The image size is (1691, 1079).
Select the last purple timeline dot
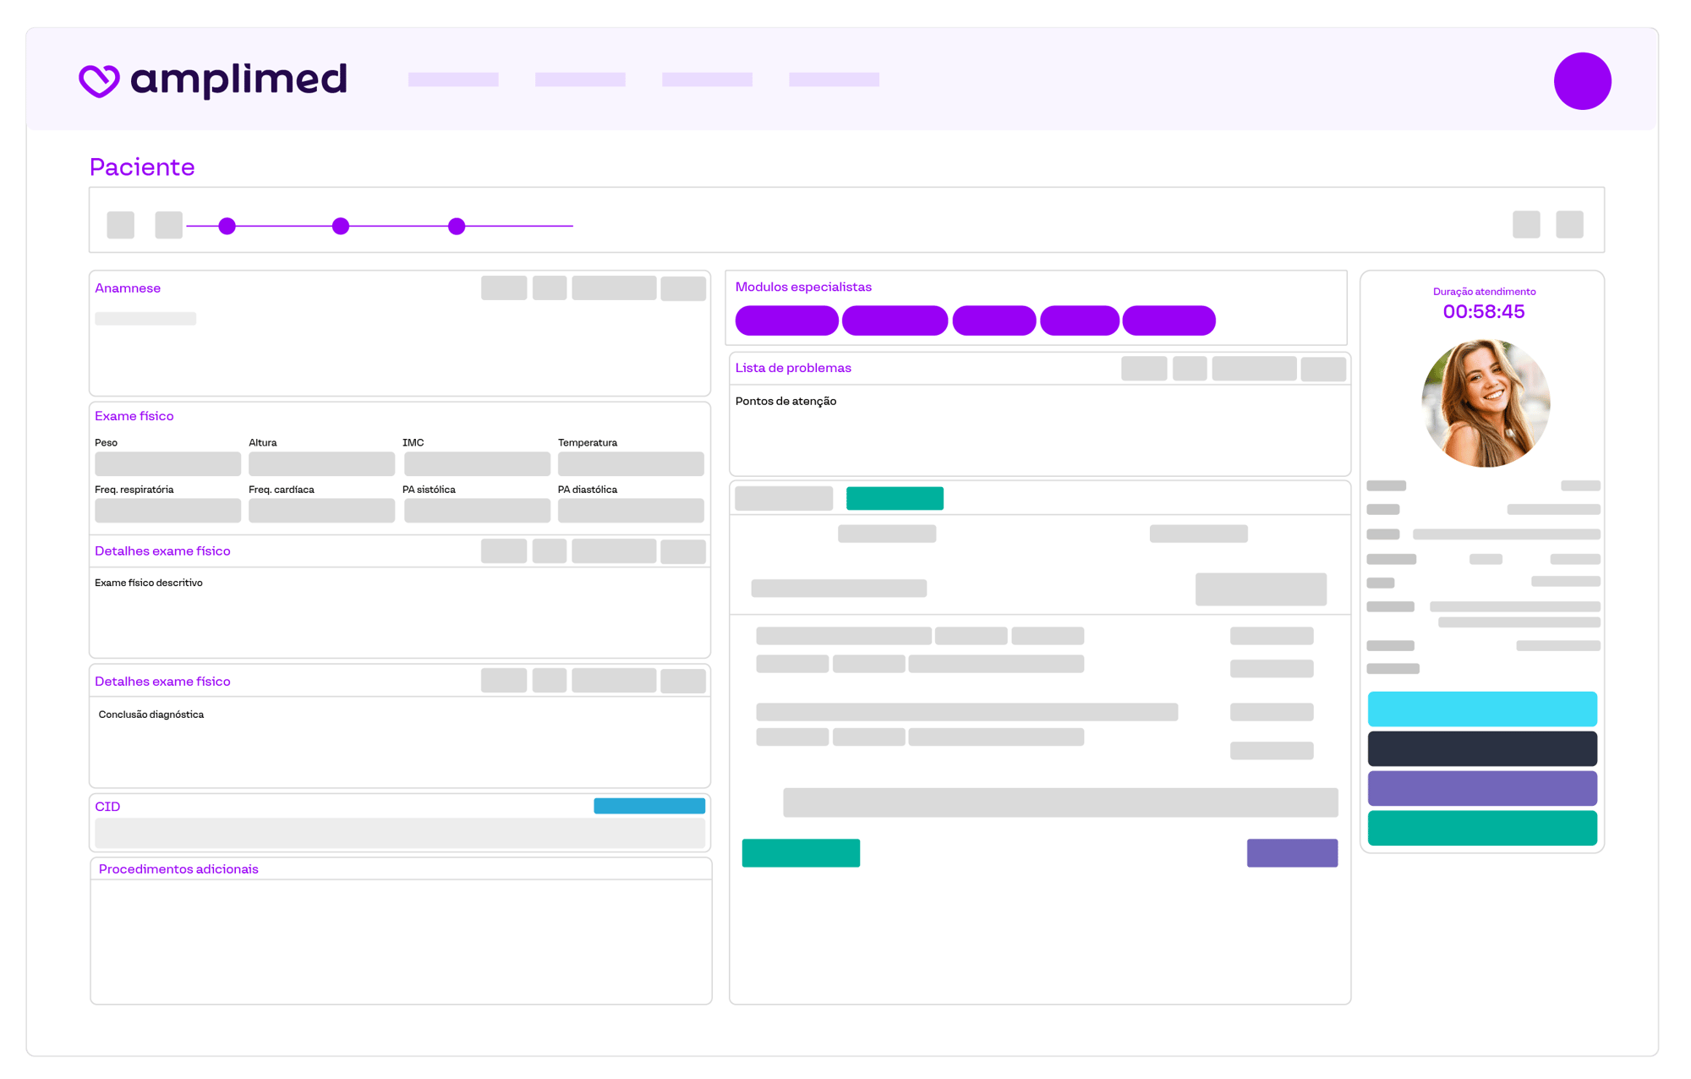[457, 226]
